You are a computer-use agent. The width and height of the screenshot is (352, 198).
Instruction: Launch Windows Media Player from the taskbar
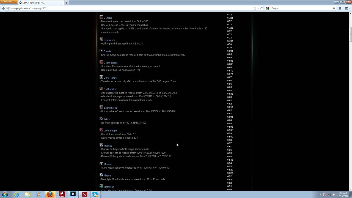coord(38,194)
